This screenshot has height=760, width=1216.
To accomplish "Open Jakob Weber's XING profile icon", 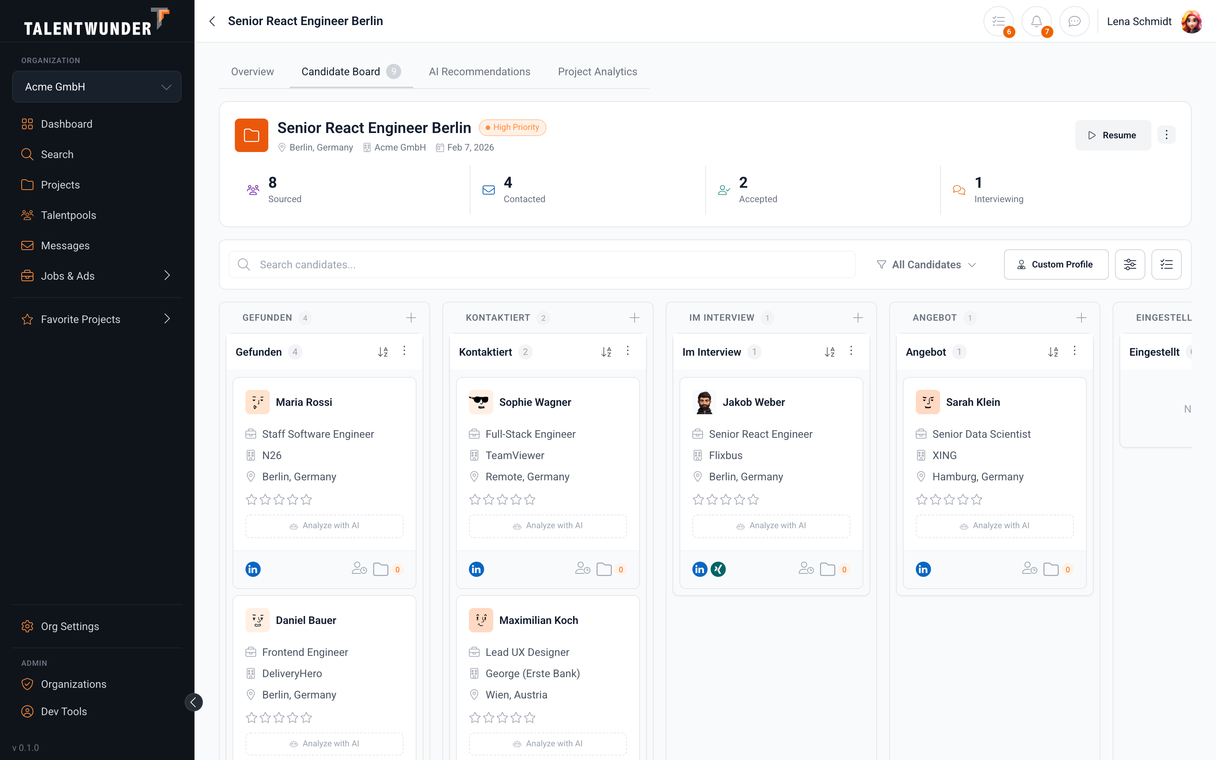I will click(x=718, y=569).
